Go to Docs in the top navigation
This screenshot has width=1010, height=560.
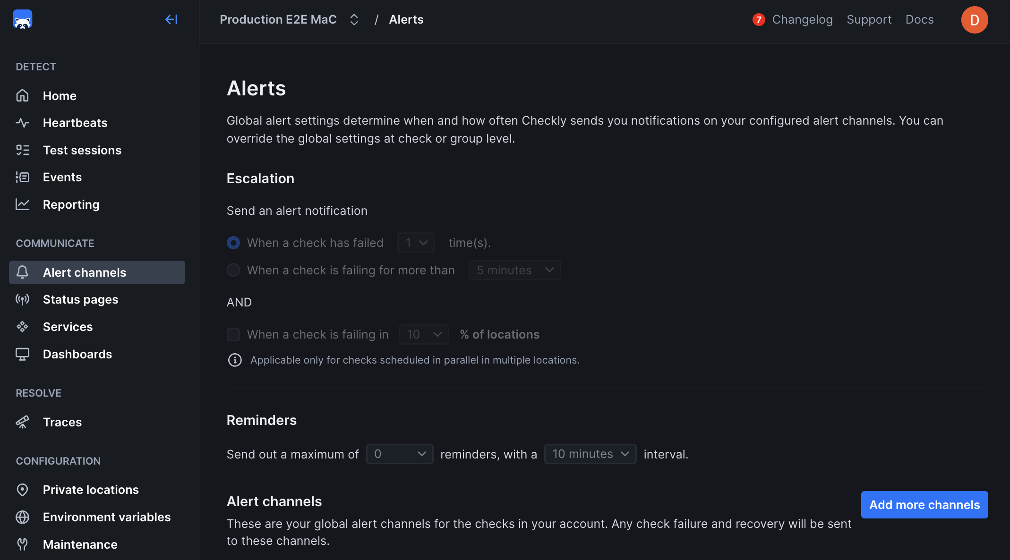(919, 19)
